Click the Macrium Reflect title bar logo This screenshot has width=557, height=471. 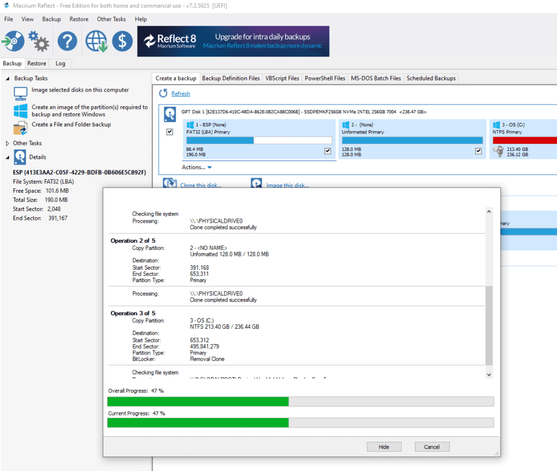tap(7, 5)
